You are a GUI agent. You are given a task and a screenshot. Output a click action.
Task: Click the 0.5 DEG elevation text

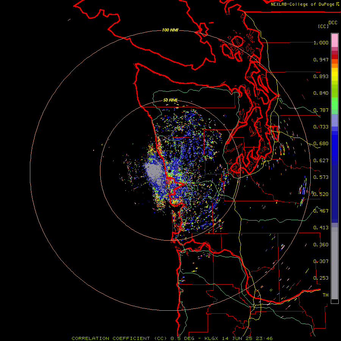click(182, 338)
